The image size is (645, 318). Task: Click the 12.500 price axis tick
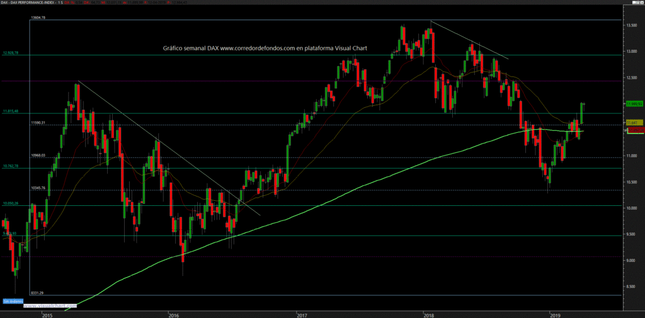pos(632,77)
